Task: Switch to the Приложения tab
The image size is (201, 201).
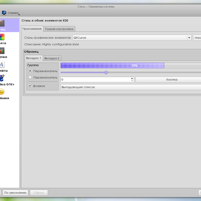Action: [32, 29]
